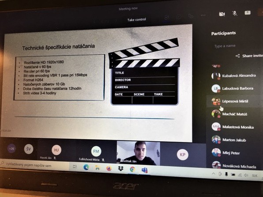Click the FM tile of Follrichová Mária

(x=96, y=151)
